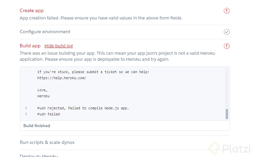Click the Platzi watermark logo

click(229, 148)
